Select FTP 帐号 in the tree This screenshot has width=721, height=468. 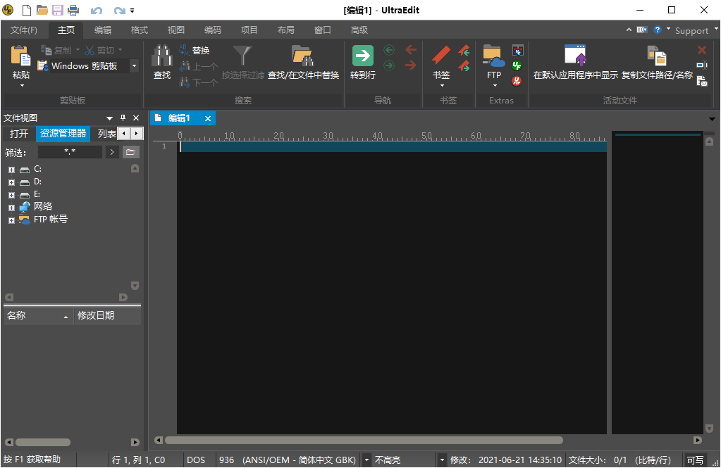(51, 219)
